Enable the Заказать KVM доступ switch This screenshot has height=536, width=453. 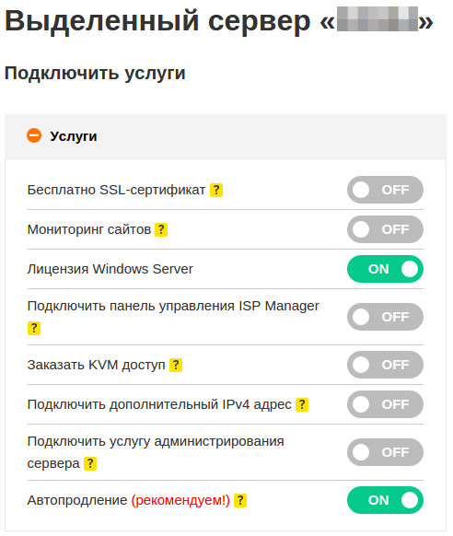[385, 365]
